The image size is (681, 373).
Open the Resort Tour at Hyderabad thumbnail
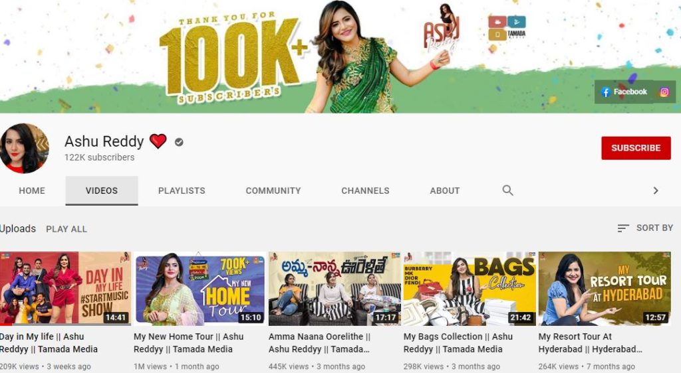(x=605, y=289)
